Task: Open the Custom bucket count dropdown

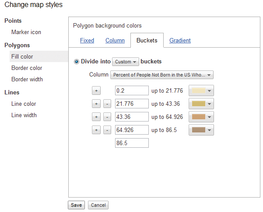Action: tap(126, 62)
